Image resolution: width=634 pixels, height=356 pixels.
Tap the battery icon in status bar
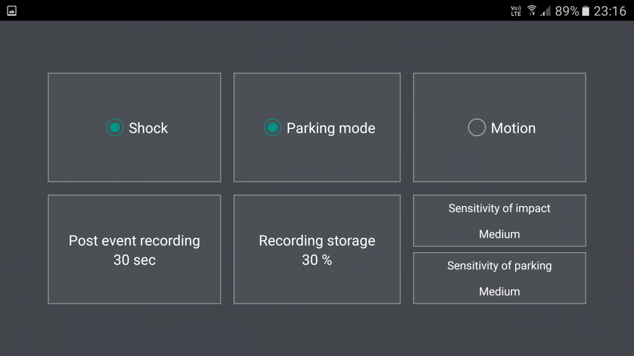[x=585, y=11]
